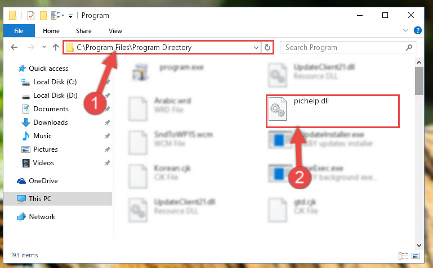Open the Help question mark icon

click(418, 30)
